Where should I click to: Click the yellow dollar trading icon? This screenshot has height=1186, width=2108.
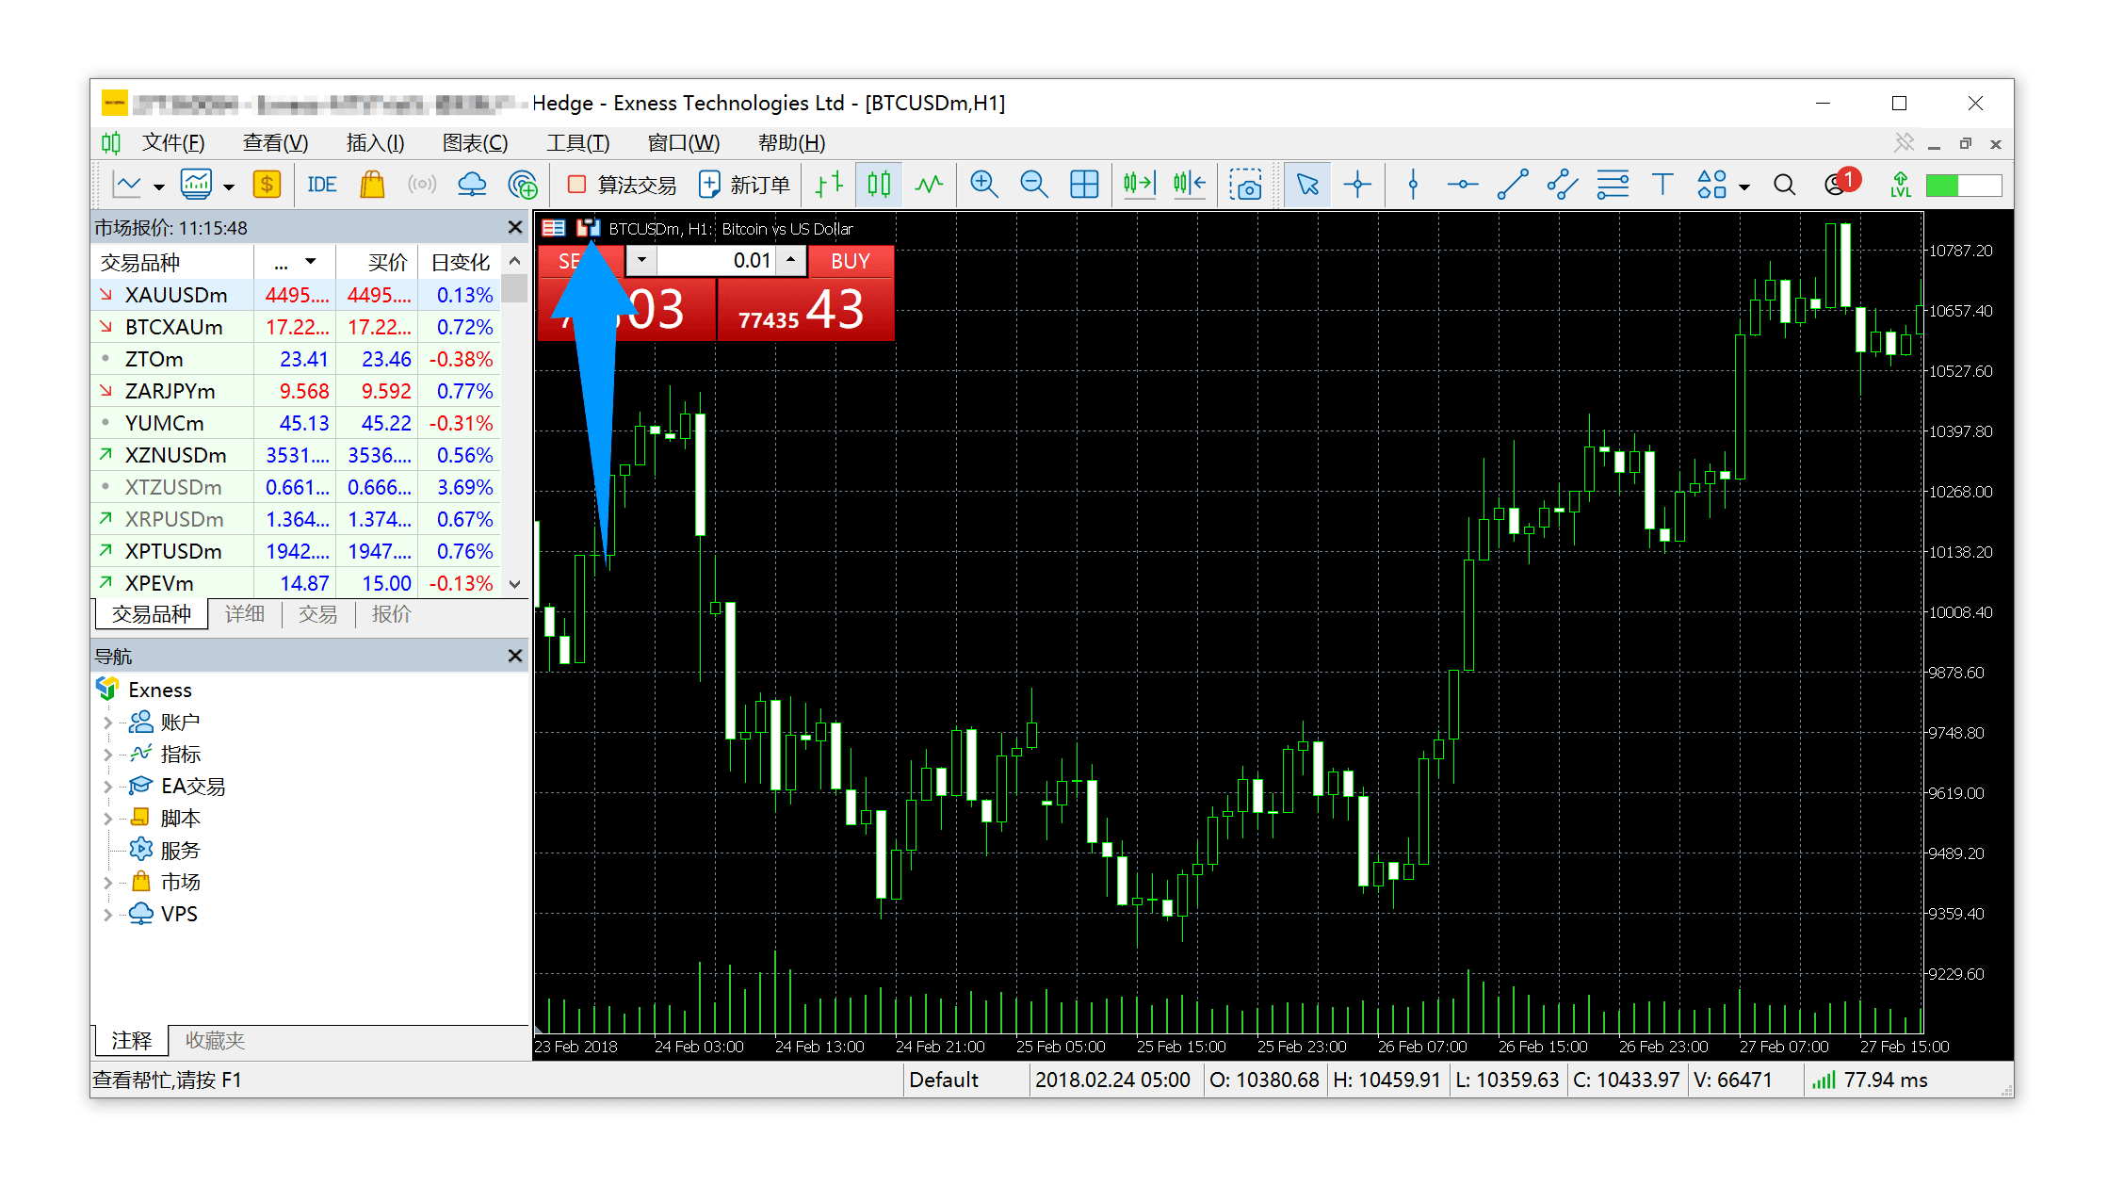coord(268,185)
